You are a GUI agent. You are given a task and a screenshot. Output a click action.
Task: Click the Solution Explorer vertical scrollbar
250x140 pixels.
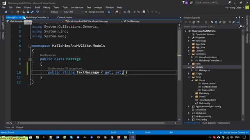[x=243, y=75]
